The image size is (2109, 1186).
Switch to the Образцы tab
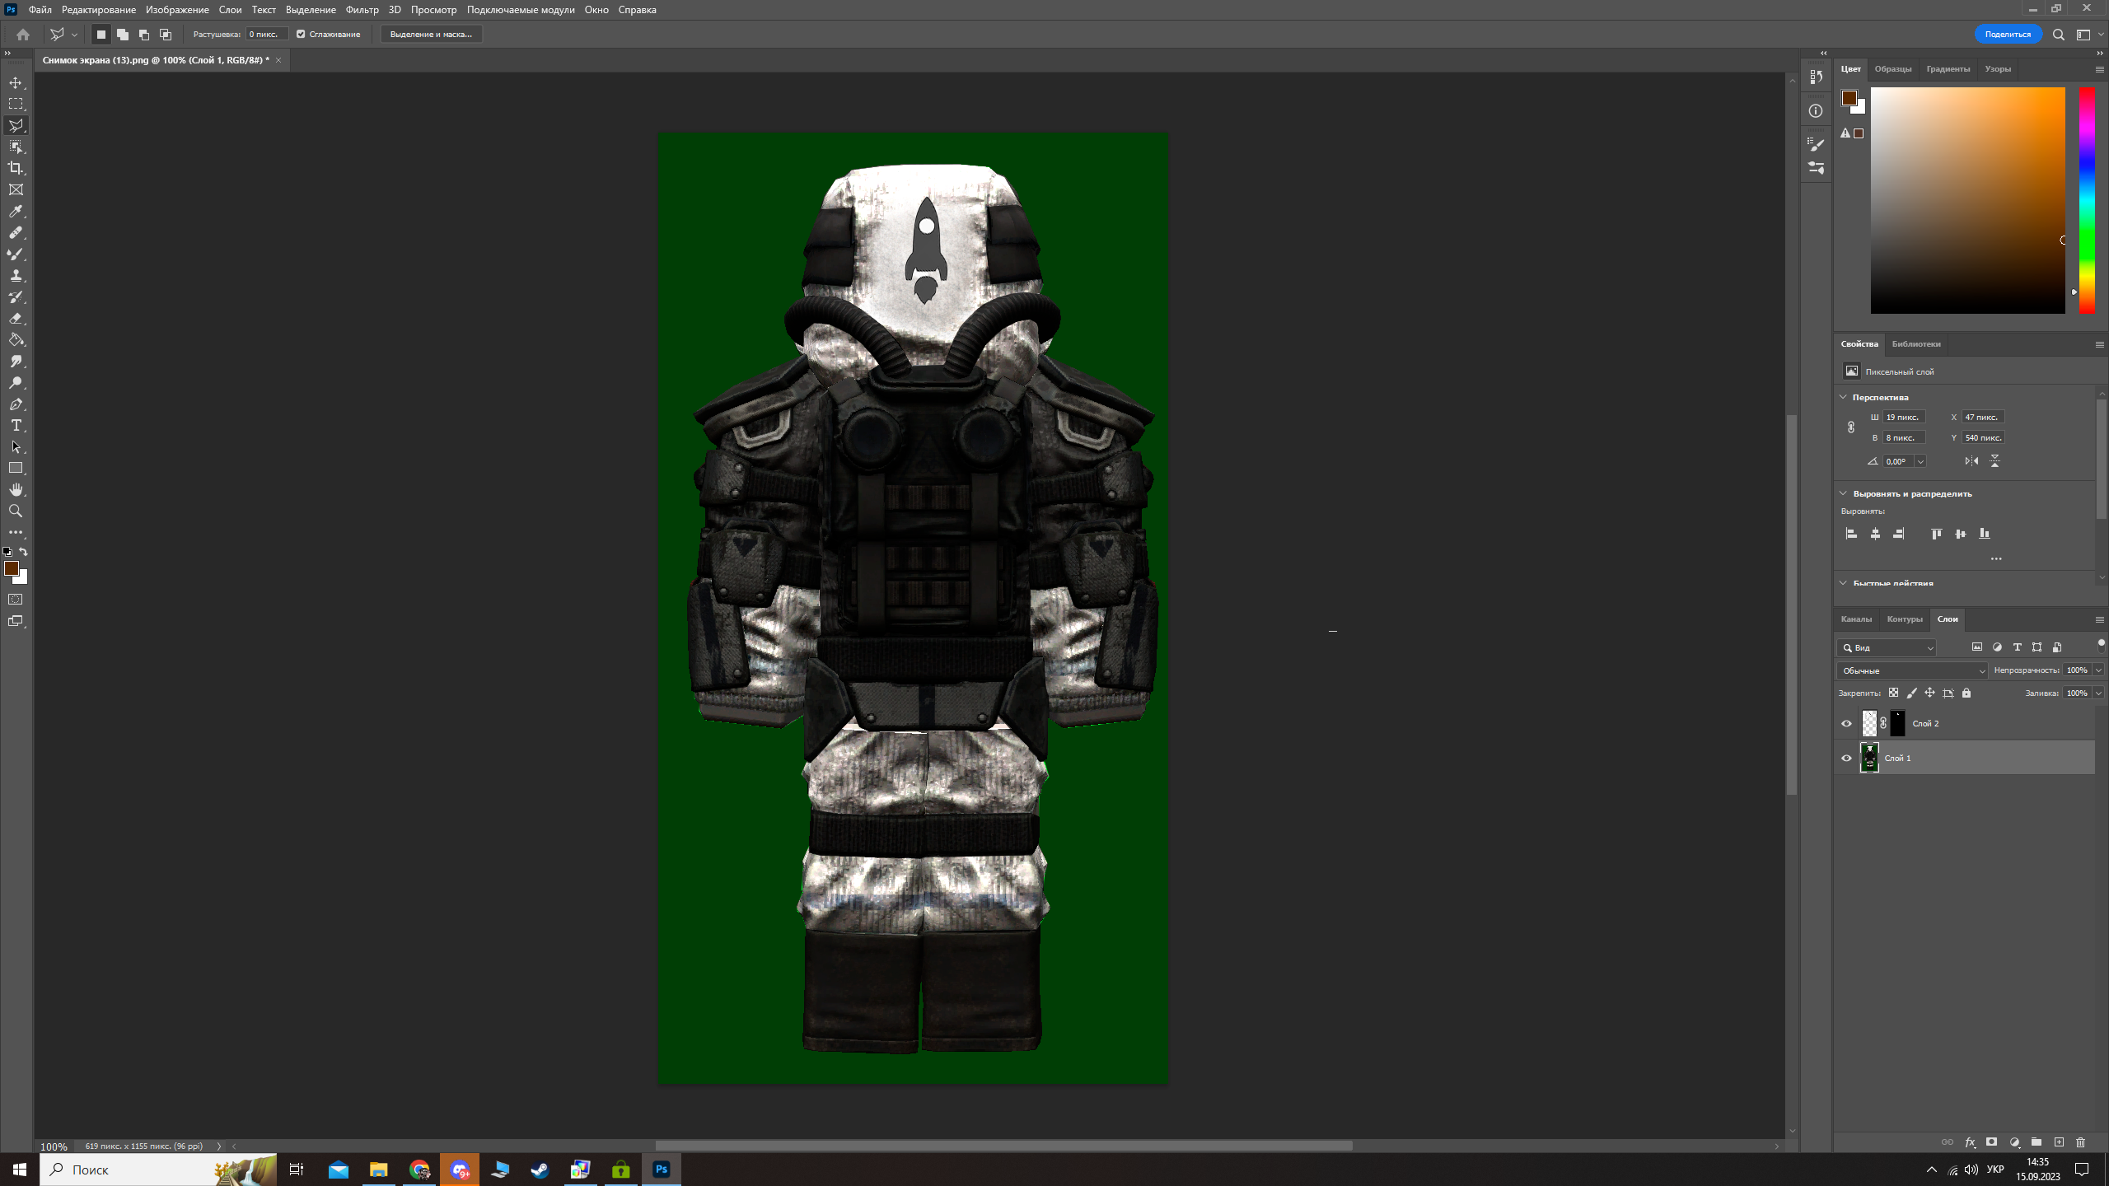(1893, 69)
